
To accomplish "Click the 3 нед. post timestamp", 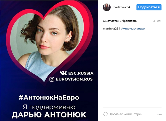I will (x=157, y=21).
